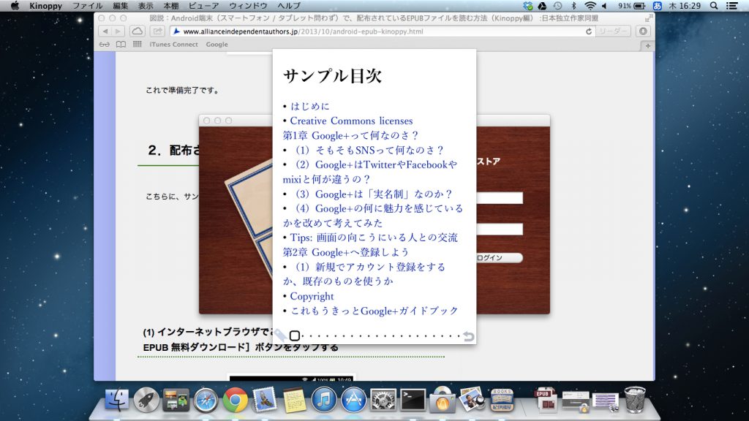Open Top Sites grid icon
The image size is (749, 421).
[x=137, y=44]
